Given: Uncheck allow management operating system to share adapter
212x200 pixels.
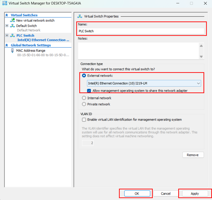Looking at the screenshot, I should [x=89, y=91].
